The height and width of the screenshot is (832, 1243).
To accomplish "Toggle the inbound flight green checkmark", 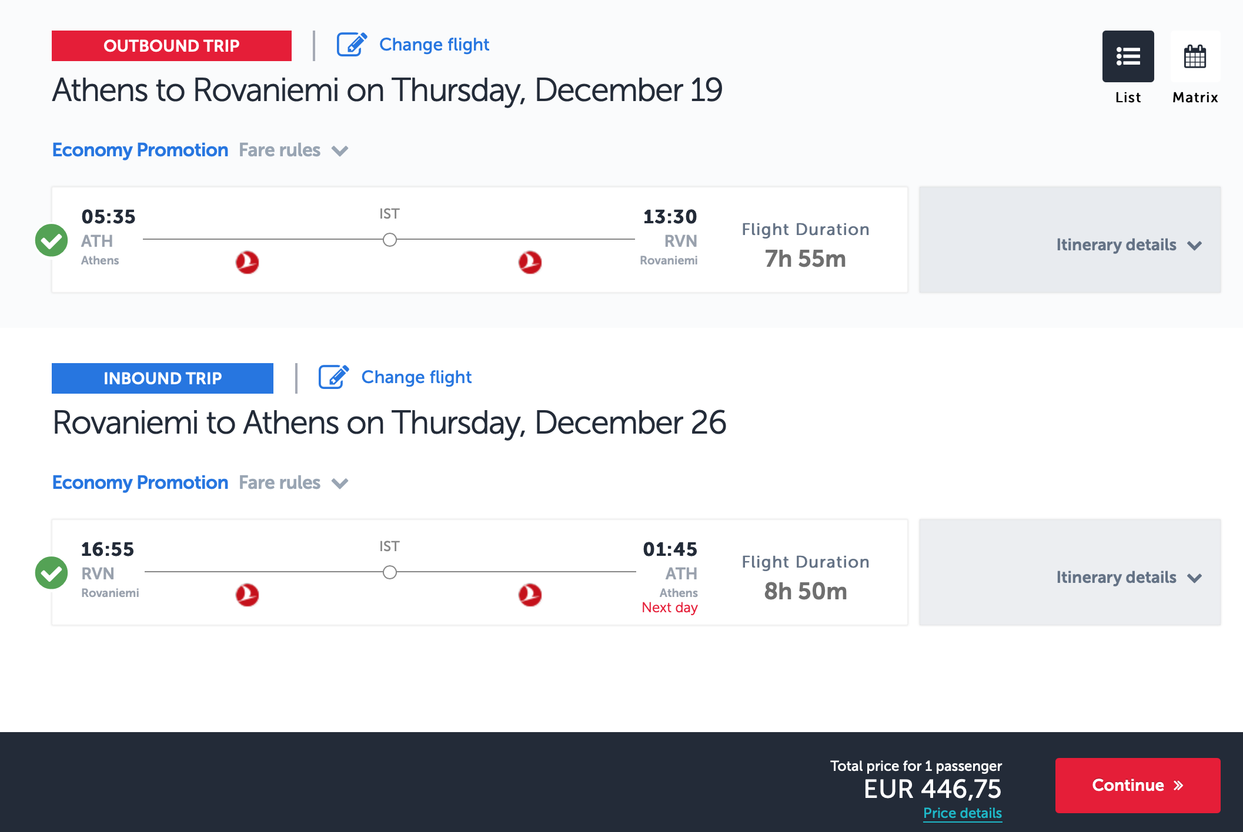I will 52,573.
